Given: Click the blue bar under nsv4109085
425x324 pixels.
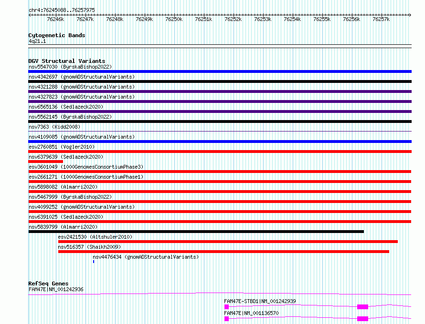Looking at the screenshot, I should coord(220,142).
